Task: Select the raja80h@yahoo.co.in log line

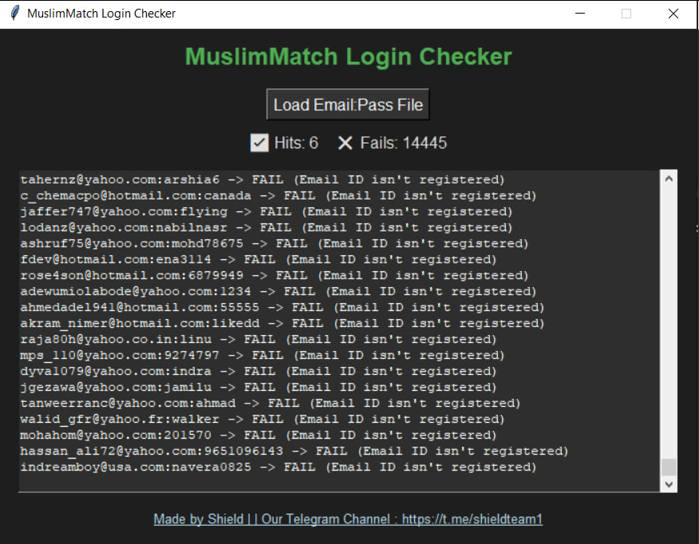Action: [258, 340]
